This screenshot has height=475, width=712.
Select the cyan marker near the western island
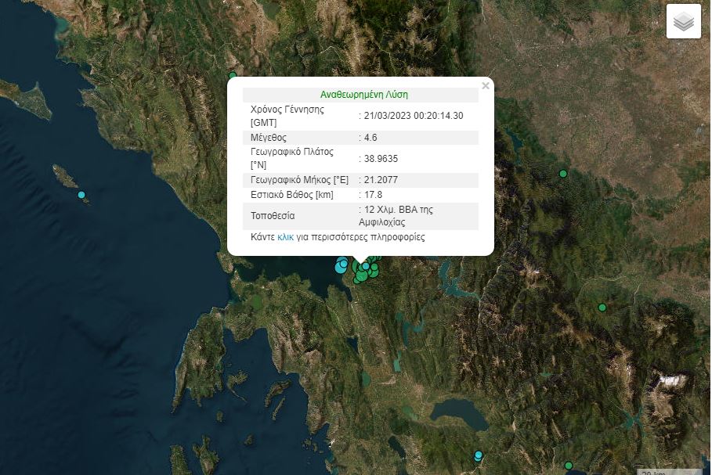click(81, 194)
